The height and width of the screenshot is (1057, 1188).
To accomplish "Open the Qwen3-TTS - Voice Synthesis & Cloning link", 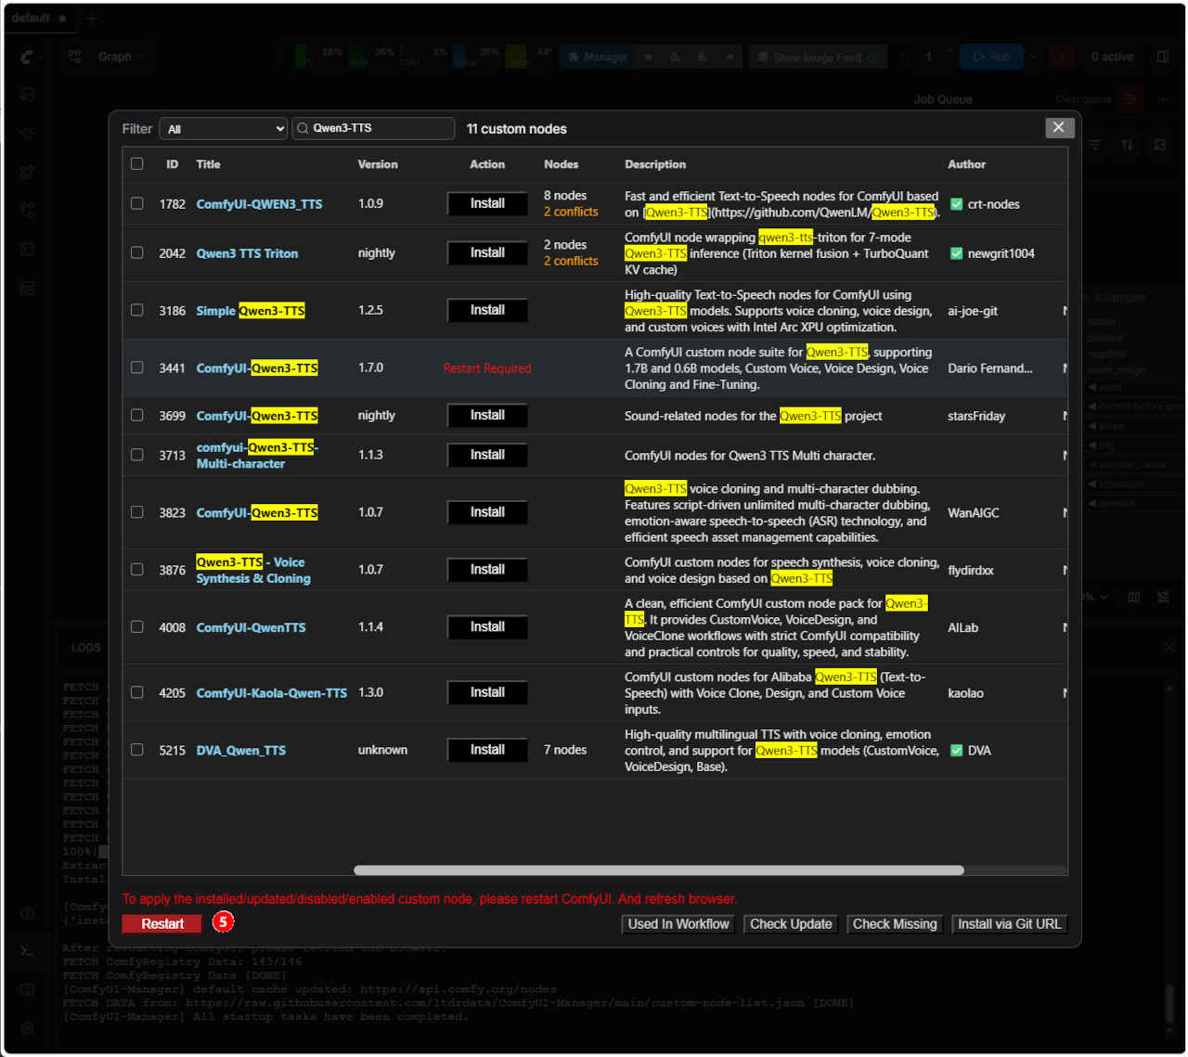I will pyautogui.click(x=253, y=570).
